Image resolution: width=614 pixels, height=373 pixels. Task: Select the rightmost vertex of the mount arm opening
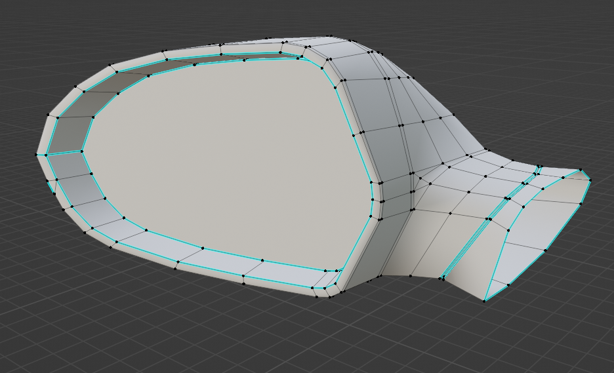(x=590, y=180)
